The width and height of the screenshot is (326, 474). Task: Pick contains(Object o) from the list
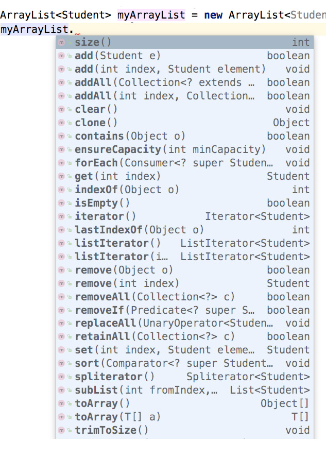coord(130,136)
